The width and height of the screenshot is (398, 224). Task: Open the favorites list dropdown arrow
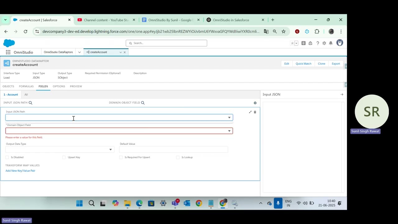coord(296,43)
